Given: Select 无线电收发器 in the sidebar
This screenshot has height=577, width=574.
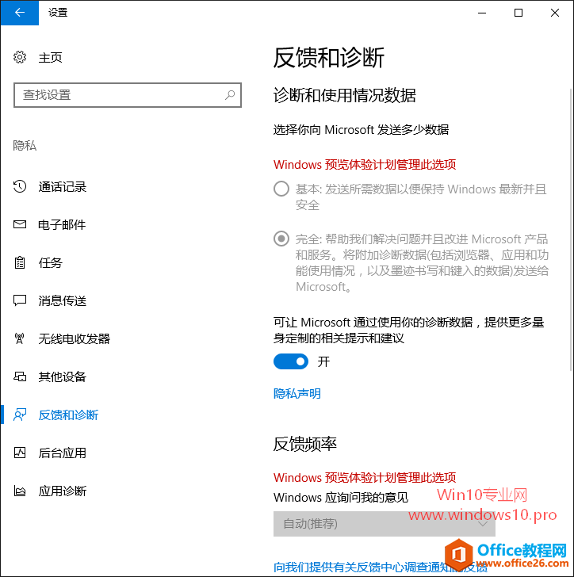Looking at the screenshot, I should [x=74, y=338].
